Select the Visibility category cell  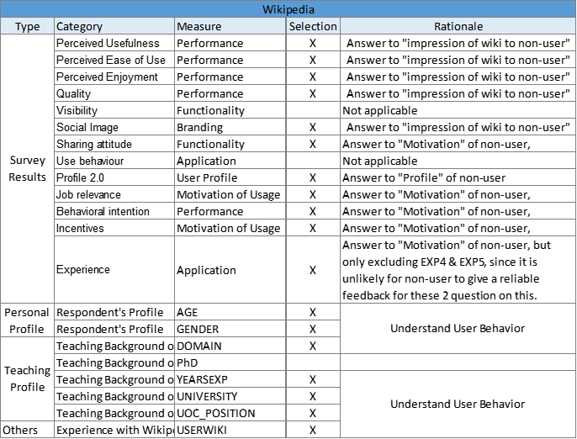(x=114, y=110)
